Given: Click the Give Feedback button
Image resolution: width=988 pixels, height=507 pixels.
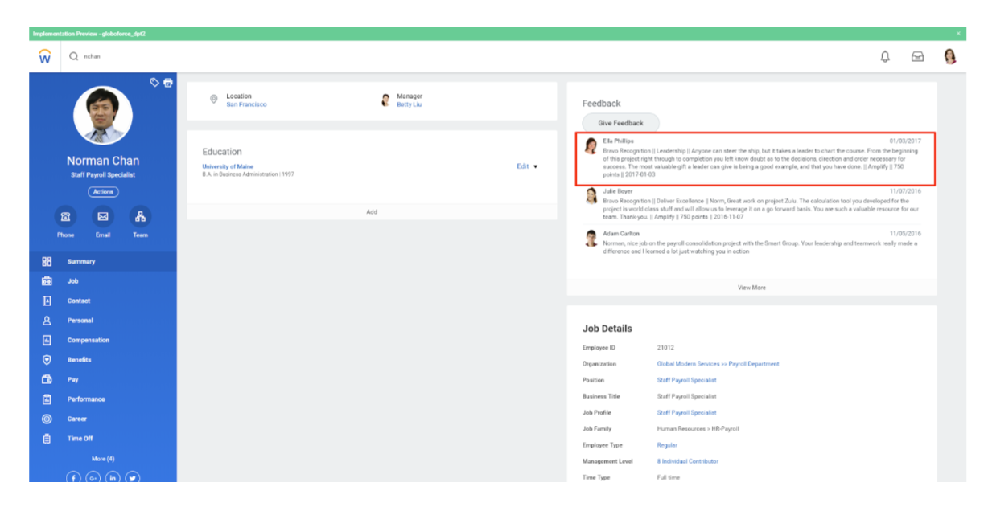Looking at the screenshot, I should (620, 122).
